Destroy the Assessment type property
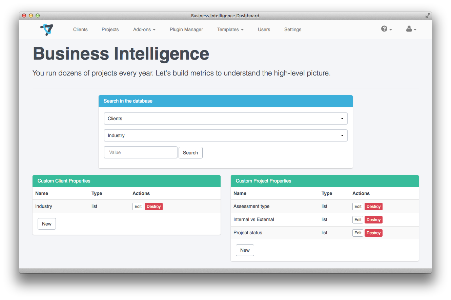The width and height of the screenshot is (451, 300). point(373,207)
